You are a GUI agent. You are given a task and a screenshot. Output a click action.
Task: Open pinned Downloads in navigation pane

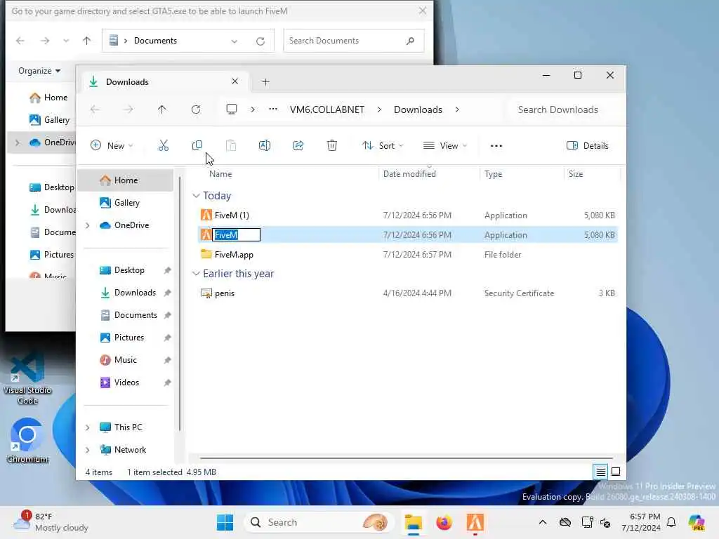pyautogui.click(x=135, y=293)
